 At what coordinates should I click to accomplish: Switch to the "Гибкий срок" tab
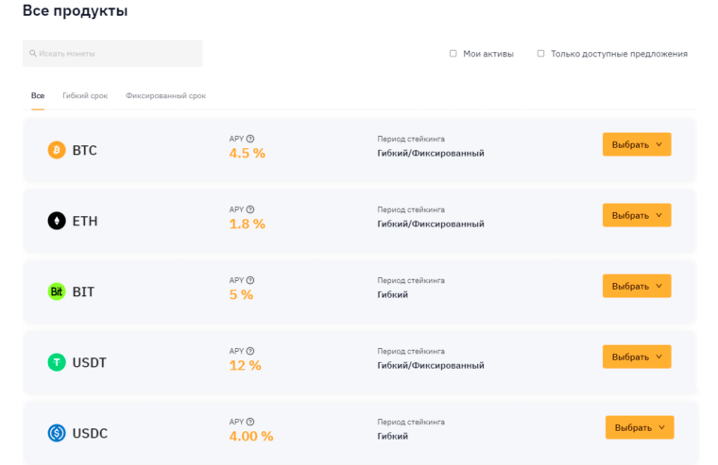tap(85, 96)
